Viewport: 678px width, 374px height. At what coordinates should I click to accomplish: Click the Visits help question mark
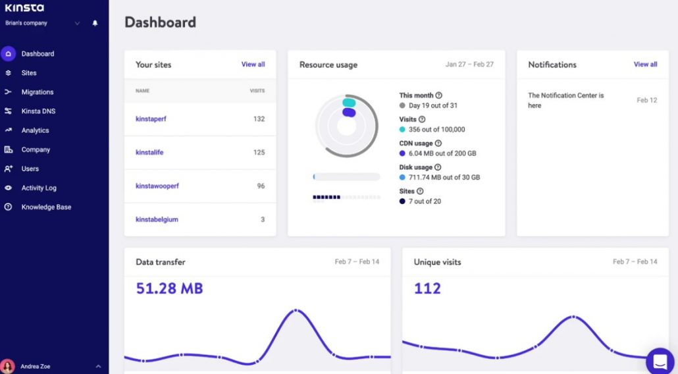tap(422, 119)
